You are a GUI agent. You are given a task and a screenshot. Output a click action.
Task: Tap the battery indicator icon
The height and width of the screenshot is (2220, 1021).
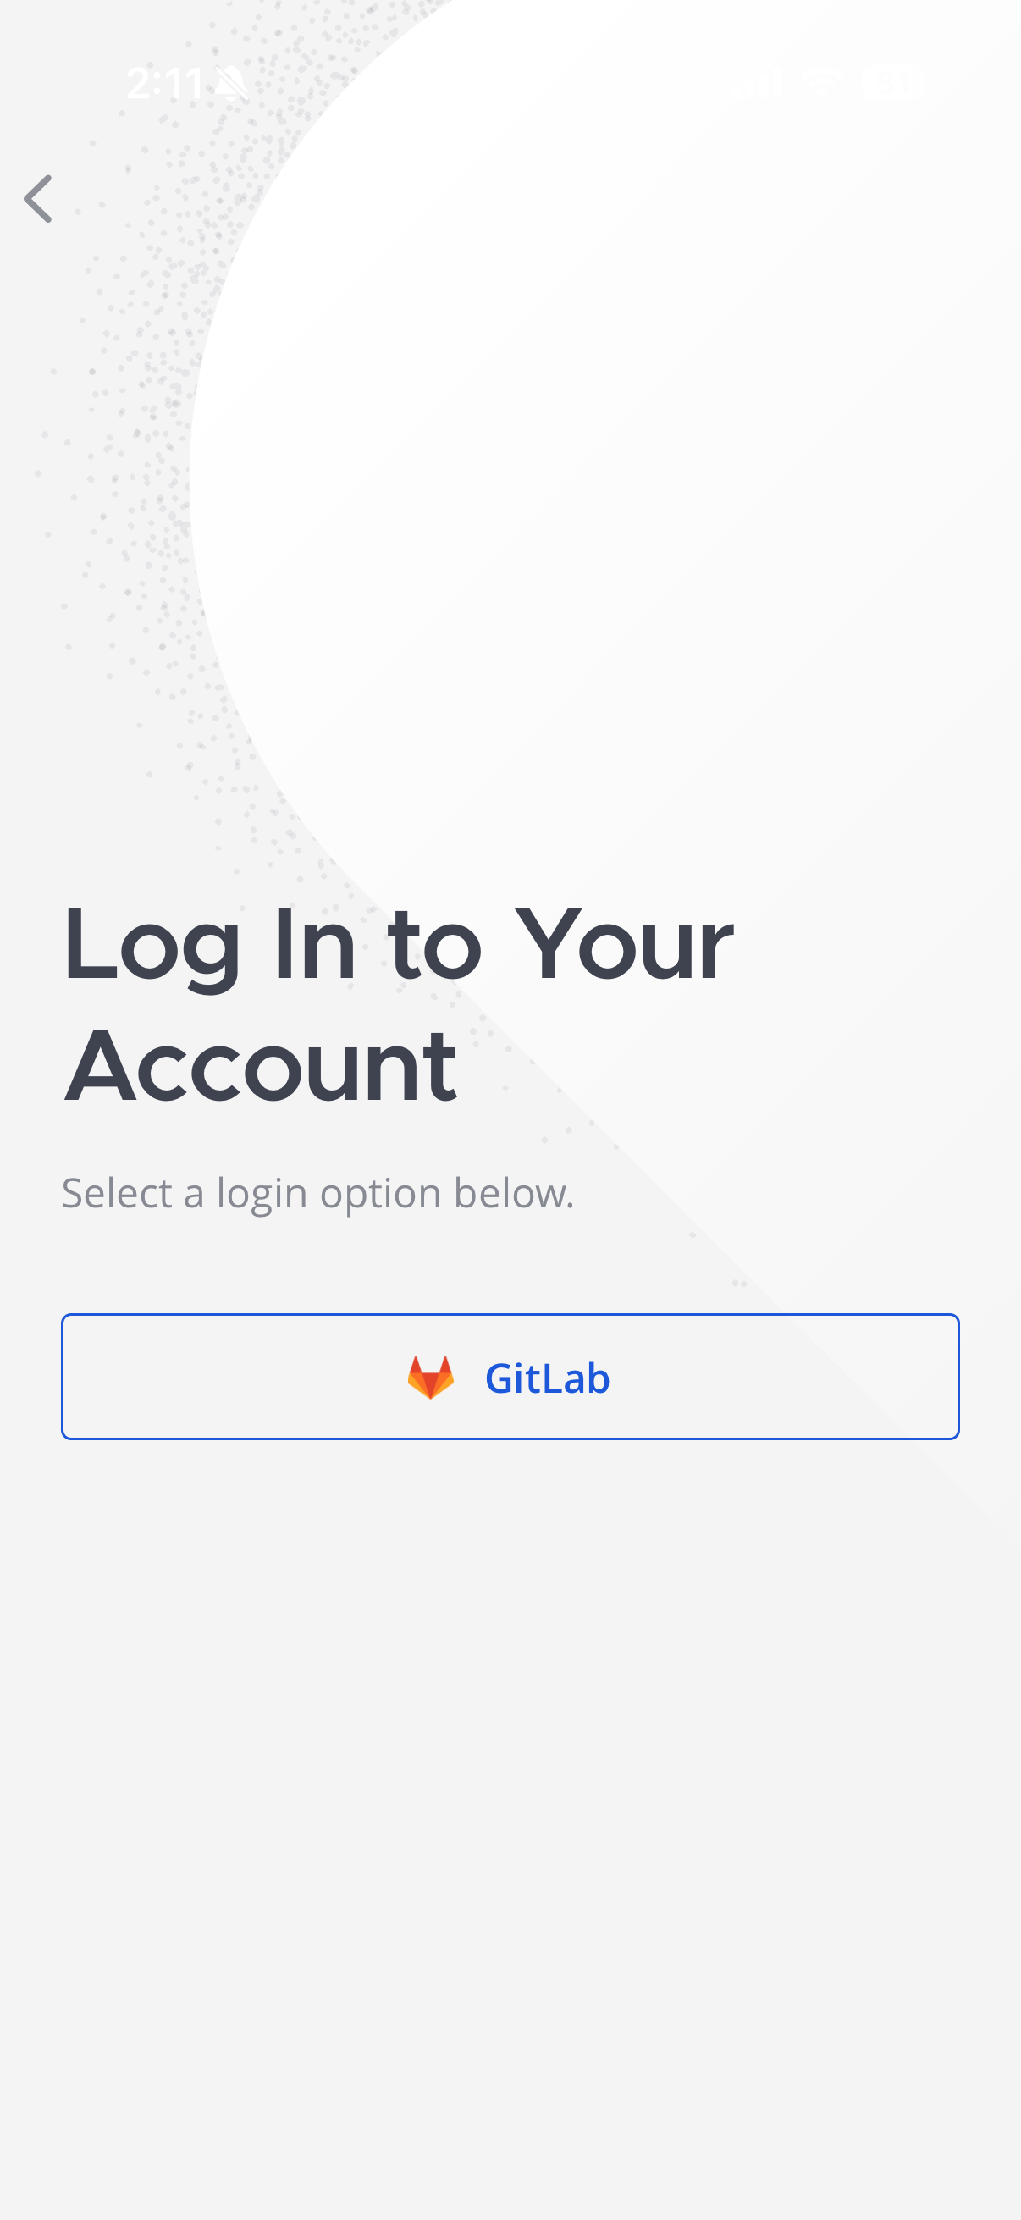tap(896, 84)
